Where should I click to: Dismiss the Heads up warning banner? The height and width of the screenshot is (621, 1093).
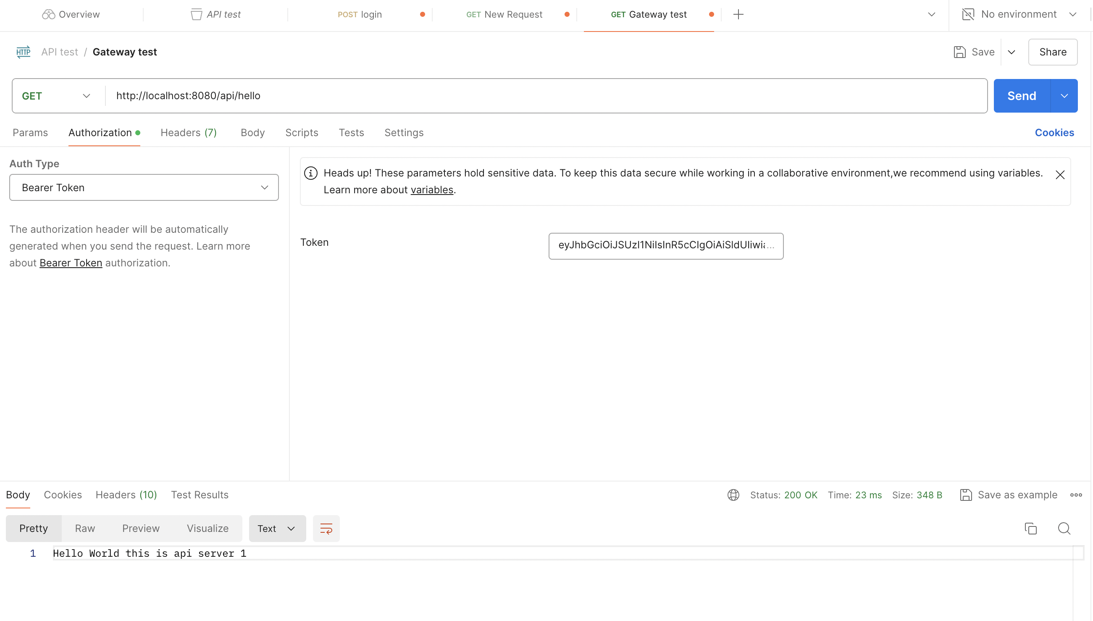[x=1060, y=175]
